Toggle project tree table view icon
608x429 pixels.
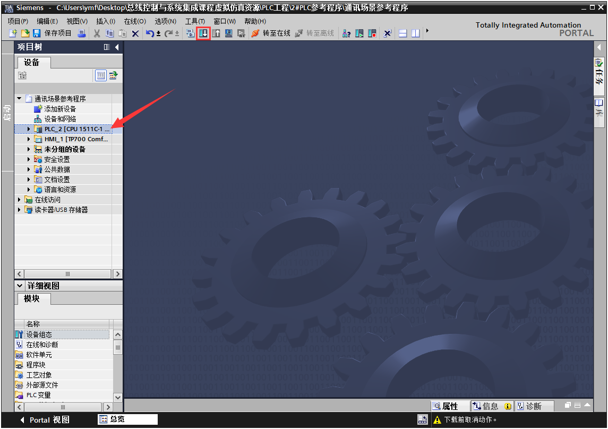click(101, 75)
